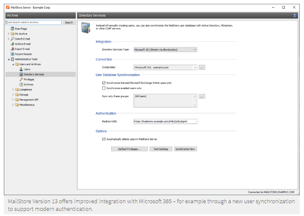Expand the Management API tree node
Screen dimensions: 304x216
point(13,100)
